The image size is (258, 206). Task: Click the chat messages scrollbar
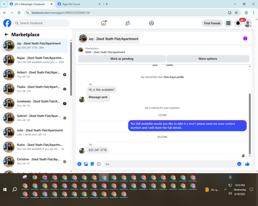tap(250, 124)
